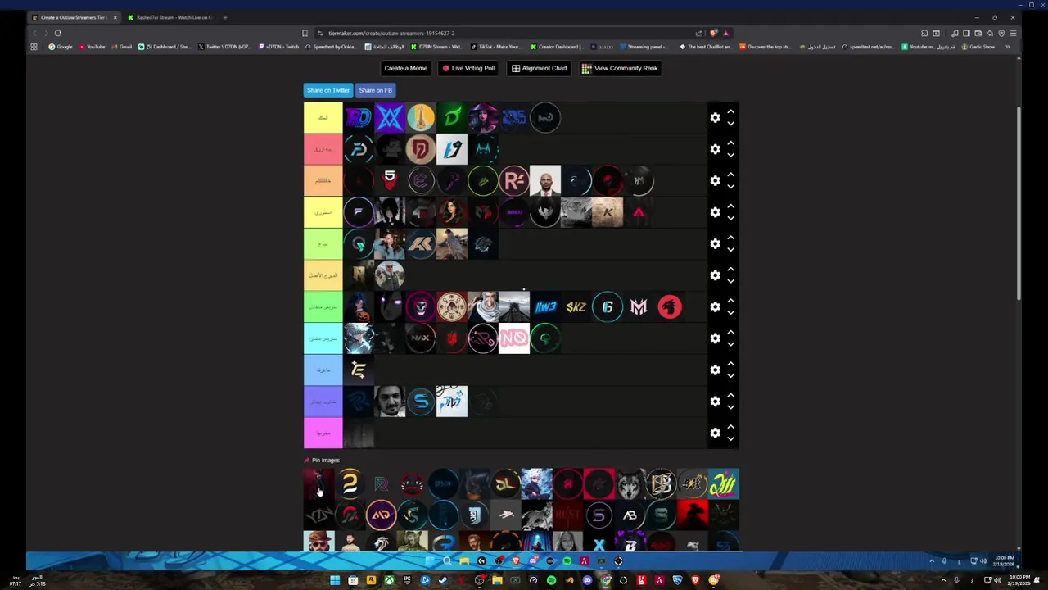1048x590 pixels.
Task: Open the YouTube bookmark
Action: pos(93,47)
